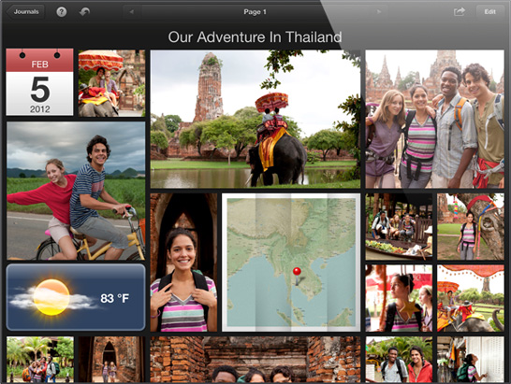Open the large elephant by temple photo
This screenshot has height=384, width=511.
255,119
